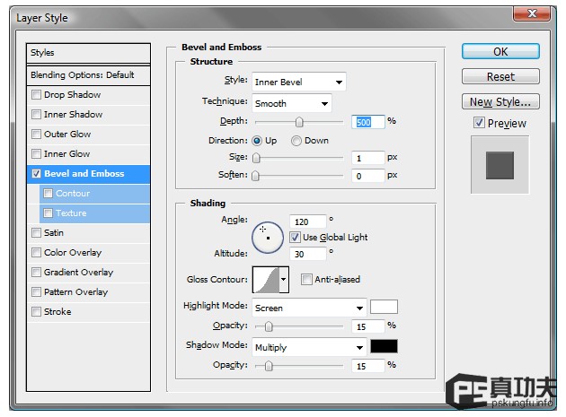Check the Satin checkbox
This screenshot has width=566, height=417.
(x=36, y=233)
